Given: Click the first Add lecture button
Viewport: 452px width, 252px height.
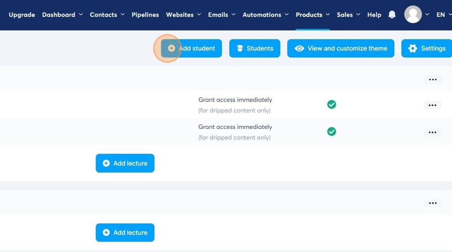Looking at the screenshot, I should pos(125,163).
